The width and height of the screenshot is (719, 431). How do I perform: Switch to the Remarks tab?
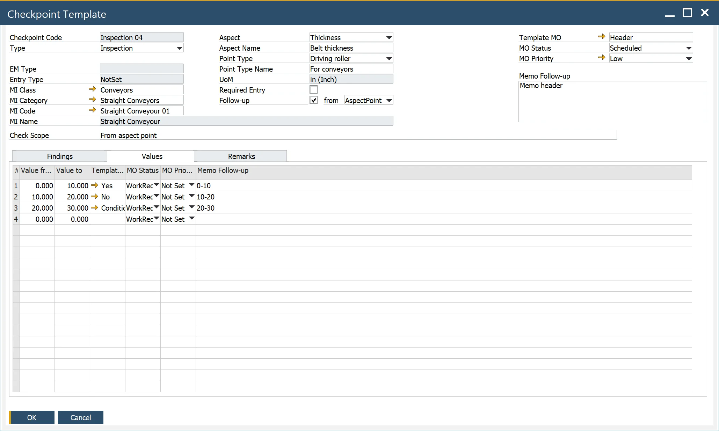[x=241, y=156]
